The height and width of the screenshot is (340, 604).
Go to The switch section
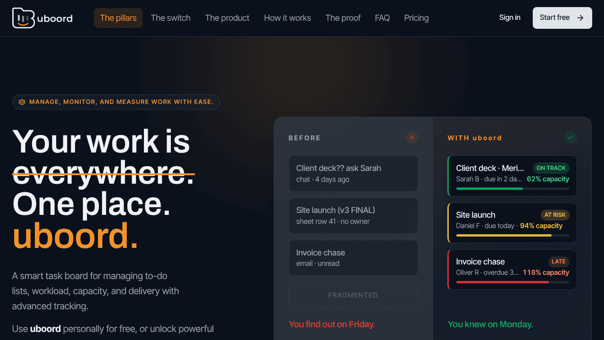coord(171,18)
